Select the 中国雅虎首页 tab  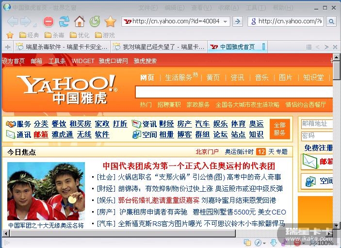(x=237, y=47)
